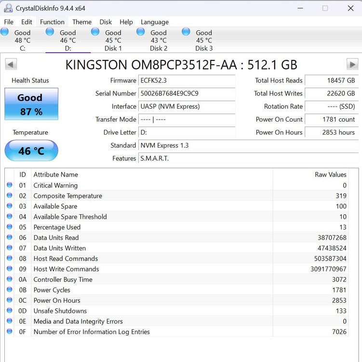Viewport: 362px width, 362px height.
Task: Click status dot of Unsafe Shutdowns row
Action: click(10, 310)
